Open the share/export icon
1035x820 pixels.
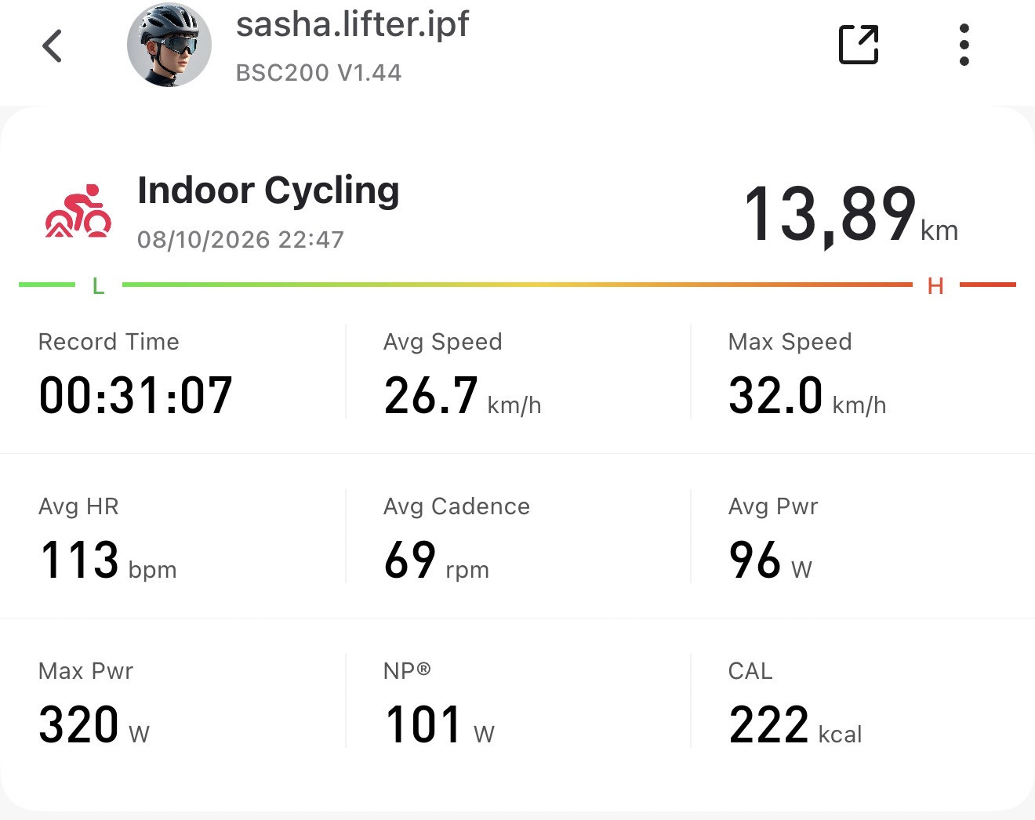click(859, 45)
